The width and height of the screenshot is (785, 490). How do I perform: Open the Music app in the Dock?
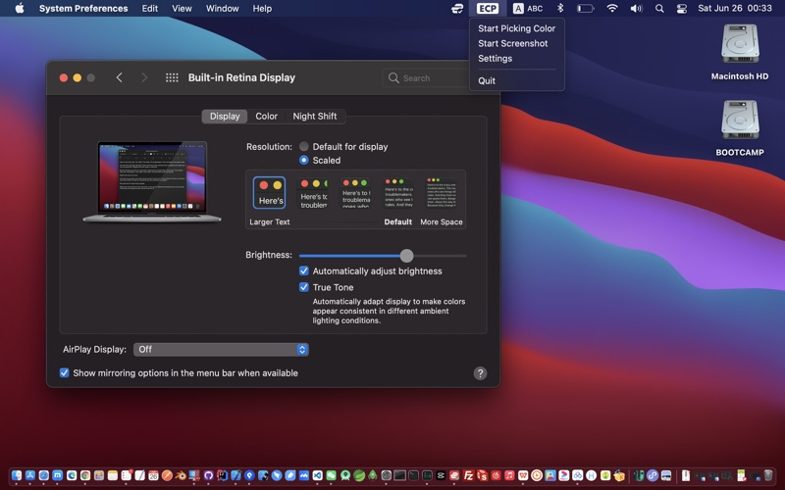pos(509,475)
